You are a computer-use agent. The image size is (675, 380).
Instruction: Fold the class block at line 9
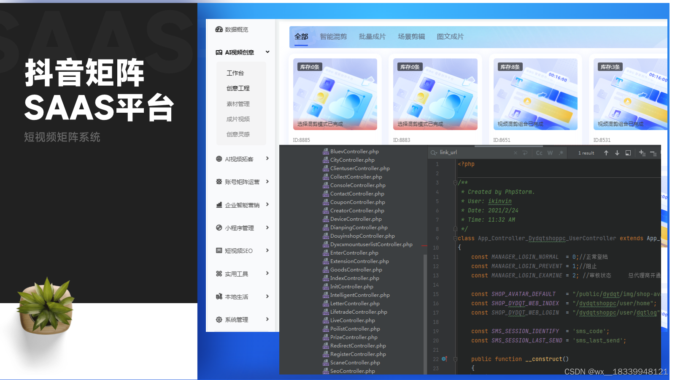point(455,239)
